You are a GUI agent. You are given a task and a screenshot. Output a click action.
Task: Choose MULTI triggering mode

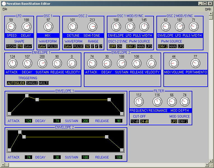click(x=44, y=83)
